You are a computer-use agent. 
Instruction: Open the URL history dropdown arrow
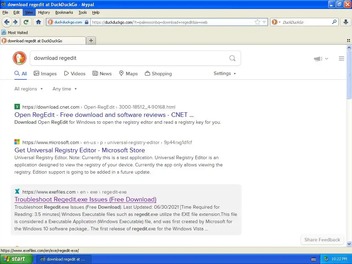[x=264, y=22]
